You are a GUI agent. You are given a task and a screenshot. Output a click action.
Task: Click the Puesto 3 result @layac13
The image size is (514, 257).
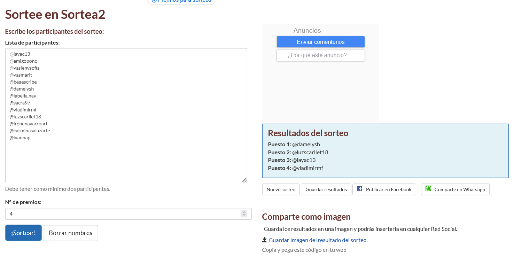point(304,160)
